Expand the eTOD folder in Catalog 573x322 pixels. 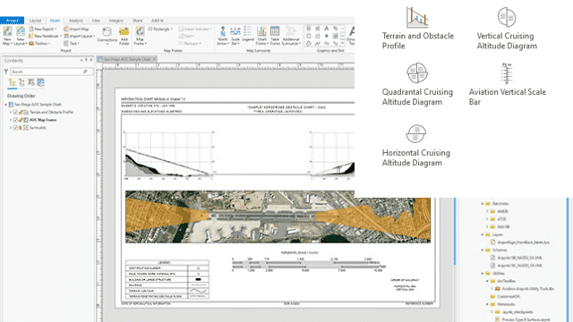(x=487, y=219)
